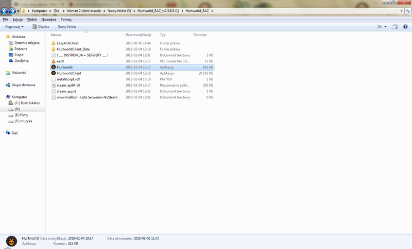Viewport: 412px width, 249px height.
Task: Open Pobrane in sidebar
Action: tap(21, 49)
